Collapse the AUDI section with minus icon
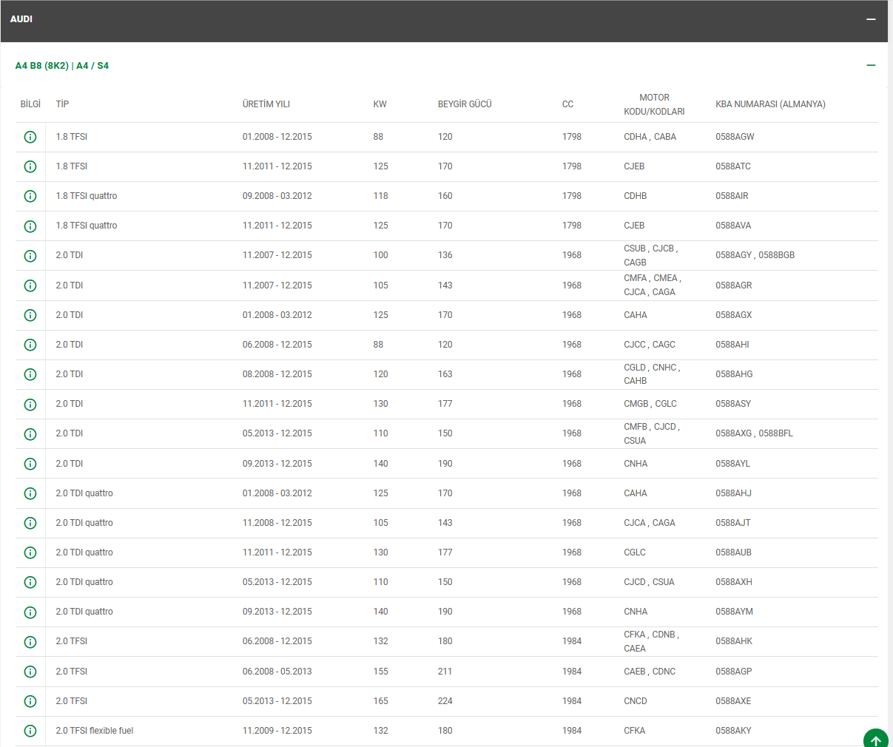The width and height of the screenshot is (893, 747). coord(871,19)
